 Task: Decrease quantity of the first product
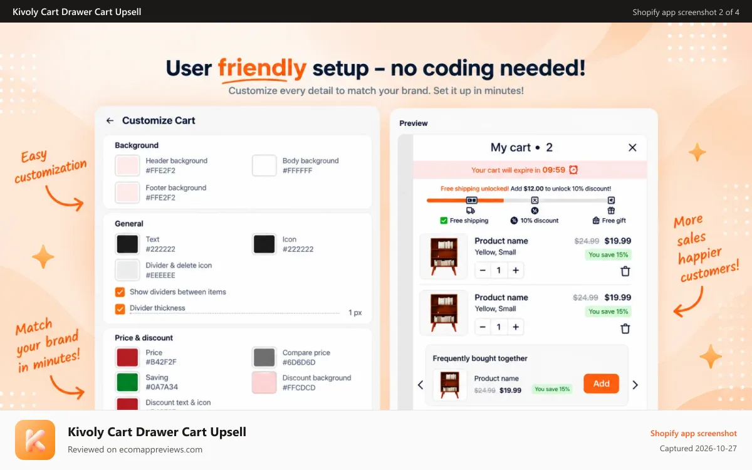(483, 270)
